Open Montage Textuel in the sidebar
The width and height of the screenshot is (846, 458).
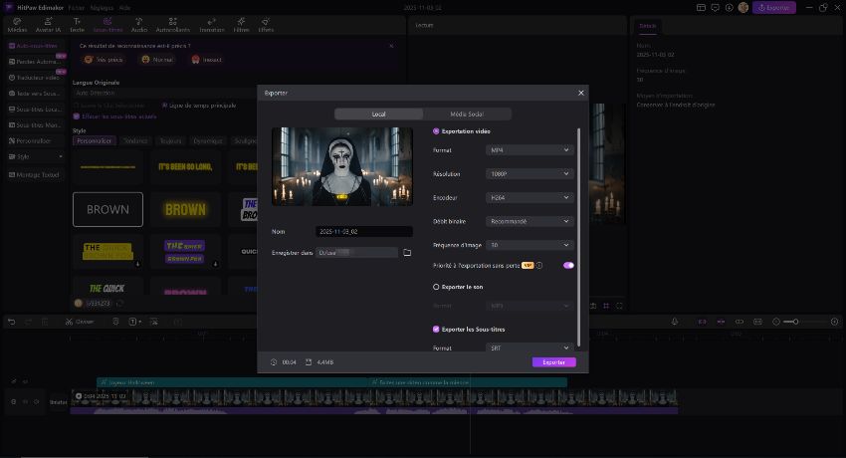point(36,175)
